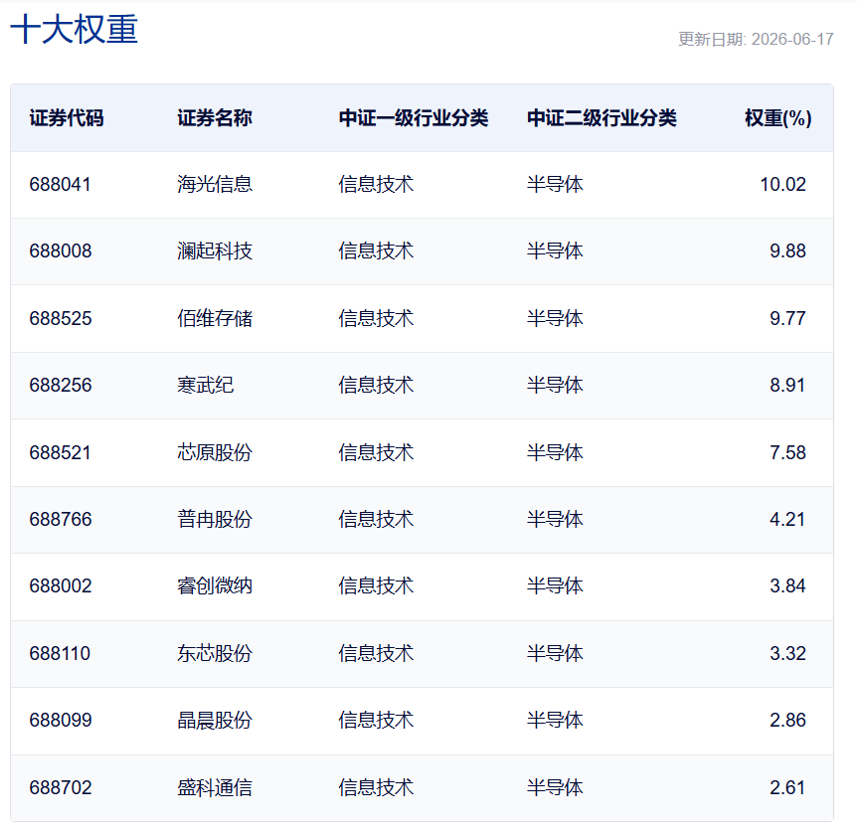Click 信息技术 in the 普冉股份 row
857x830 pixels.
tap(376, 519)
